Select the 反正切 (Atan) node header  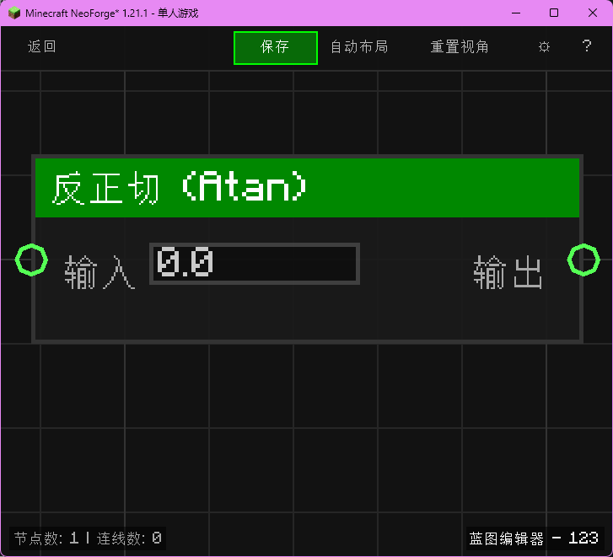pos(307,188)
